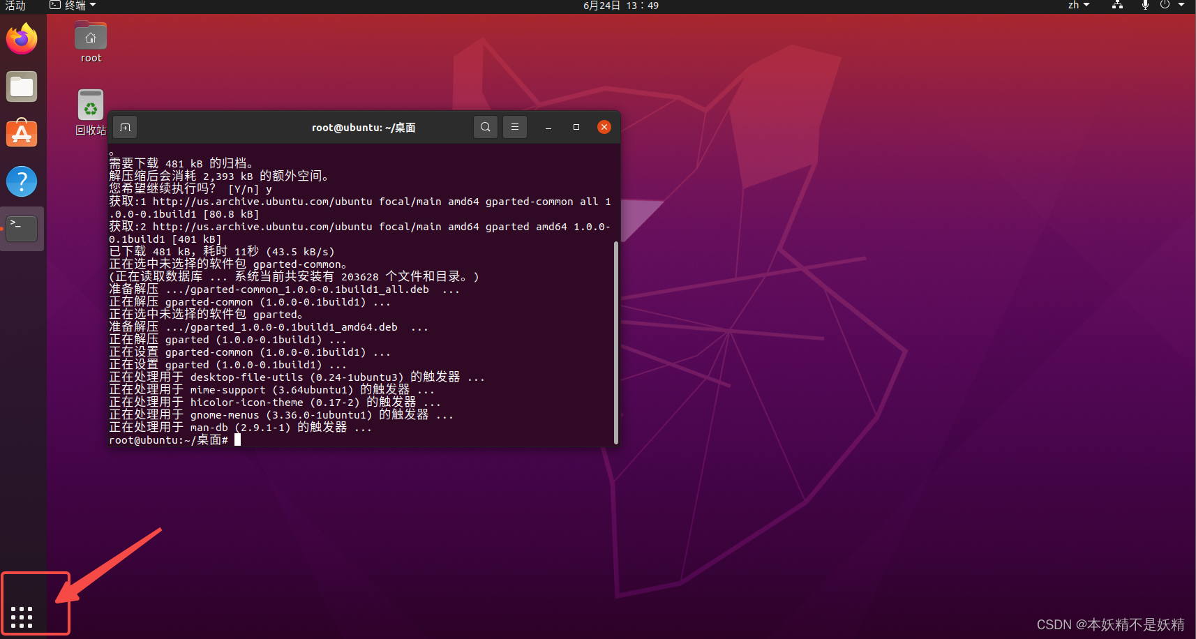Open the network status icon in top bar
This screenshot has width=1196, height=639.
(x=1117, y=6)
